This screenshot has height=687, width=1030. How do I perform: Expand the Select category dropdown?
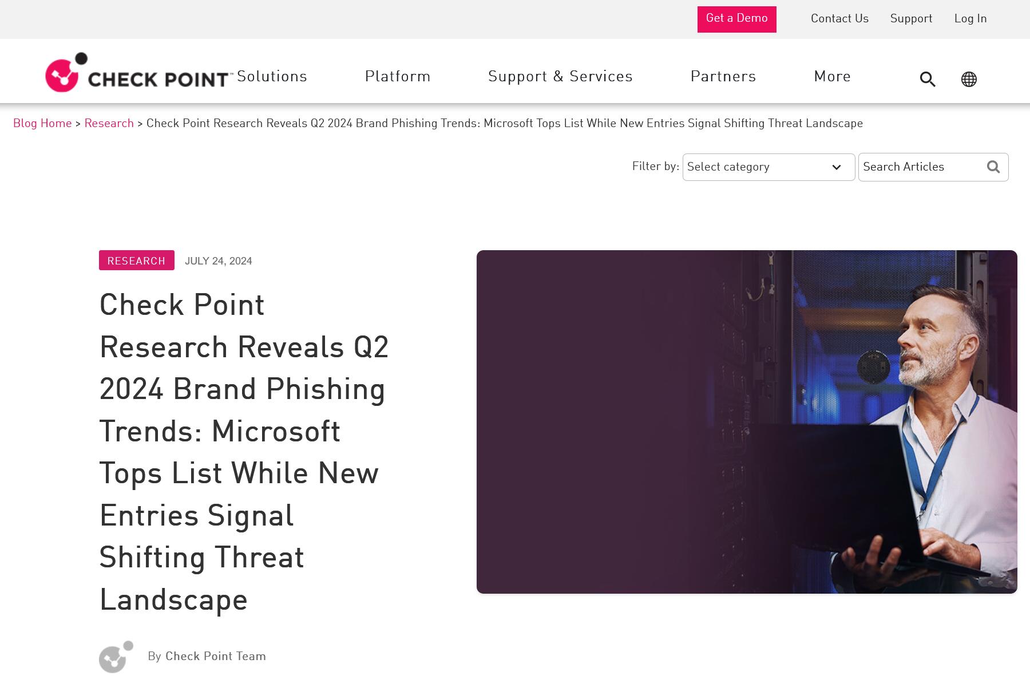[x=768, y=167]
